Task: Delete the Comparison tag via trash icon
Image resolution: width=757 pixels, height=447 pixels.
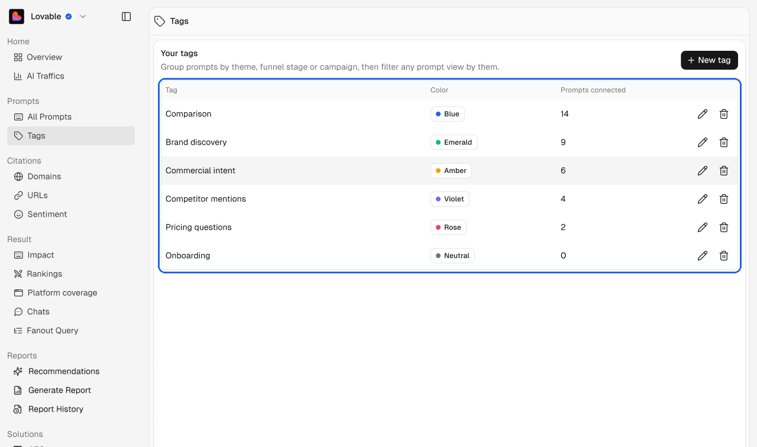Action: coord(724,114)
